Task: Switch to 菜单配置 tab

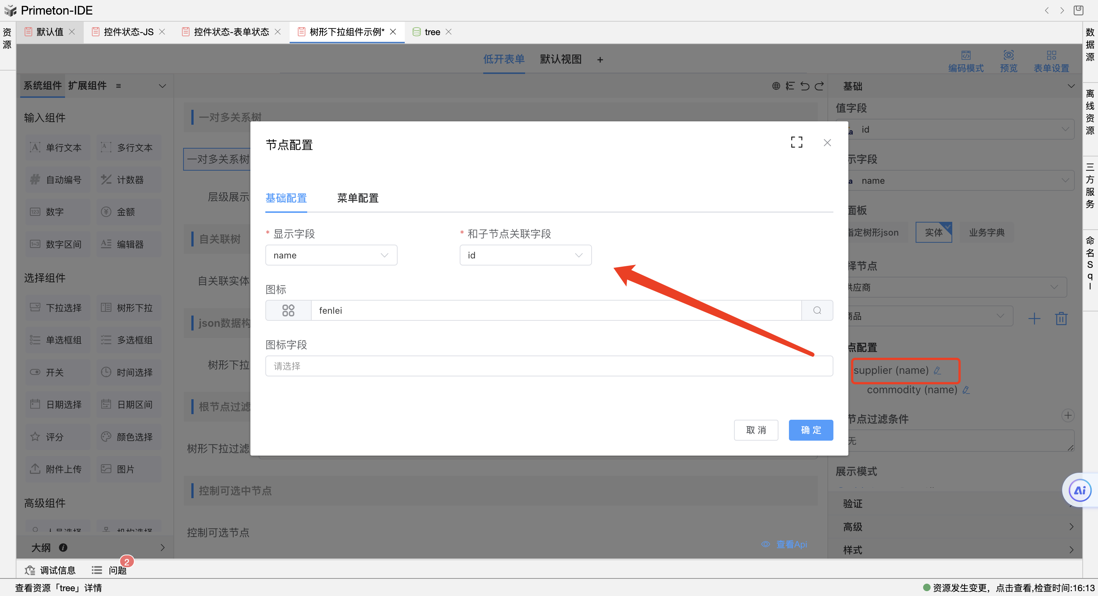Action: click(357, 198)
